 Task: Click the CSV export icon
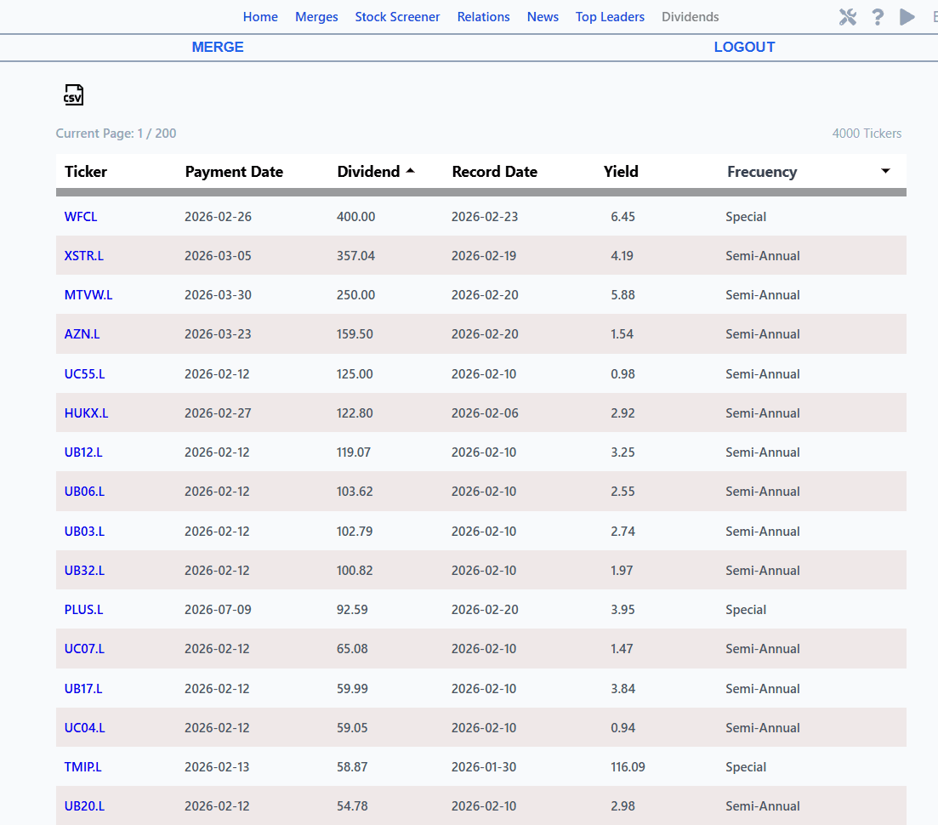point(74,95)
